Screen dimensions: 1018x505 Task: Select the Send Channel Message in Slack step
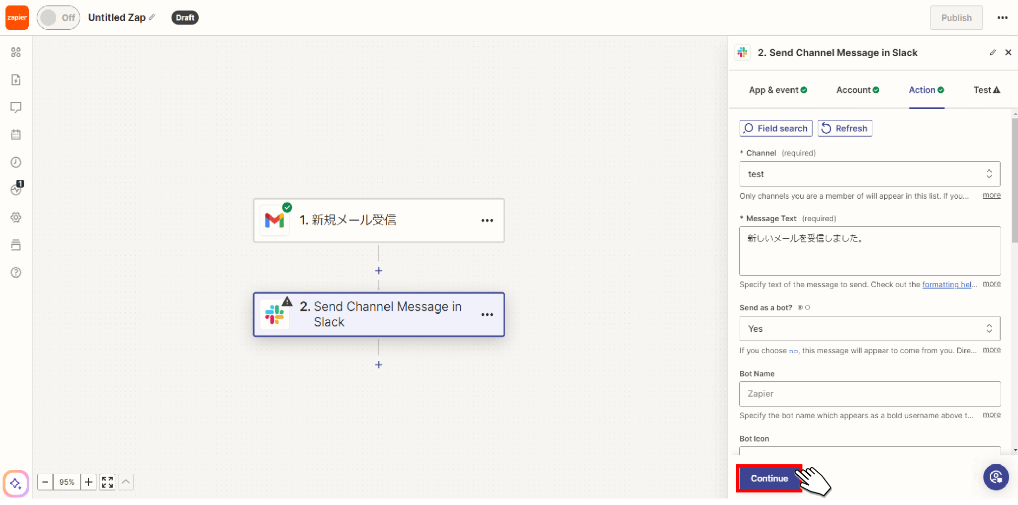[379, 314]
